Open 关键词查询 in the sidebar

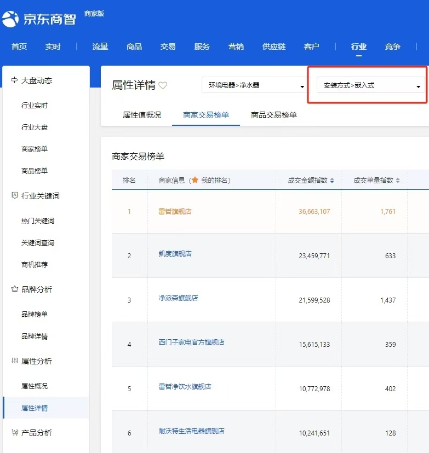[x=38, y=243]
